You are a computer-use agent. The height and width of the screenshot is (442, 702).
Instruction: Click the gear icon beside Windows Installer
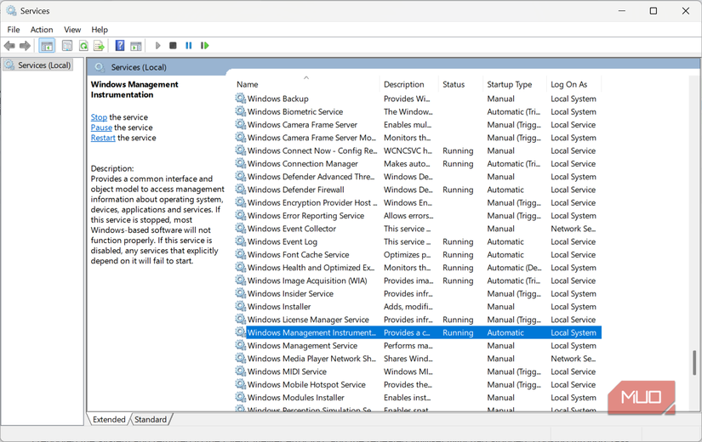pyautogui.click(x=241, y=305)
